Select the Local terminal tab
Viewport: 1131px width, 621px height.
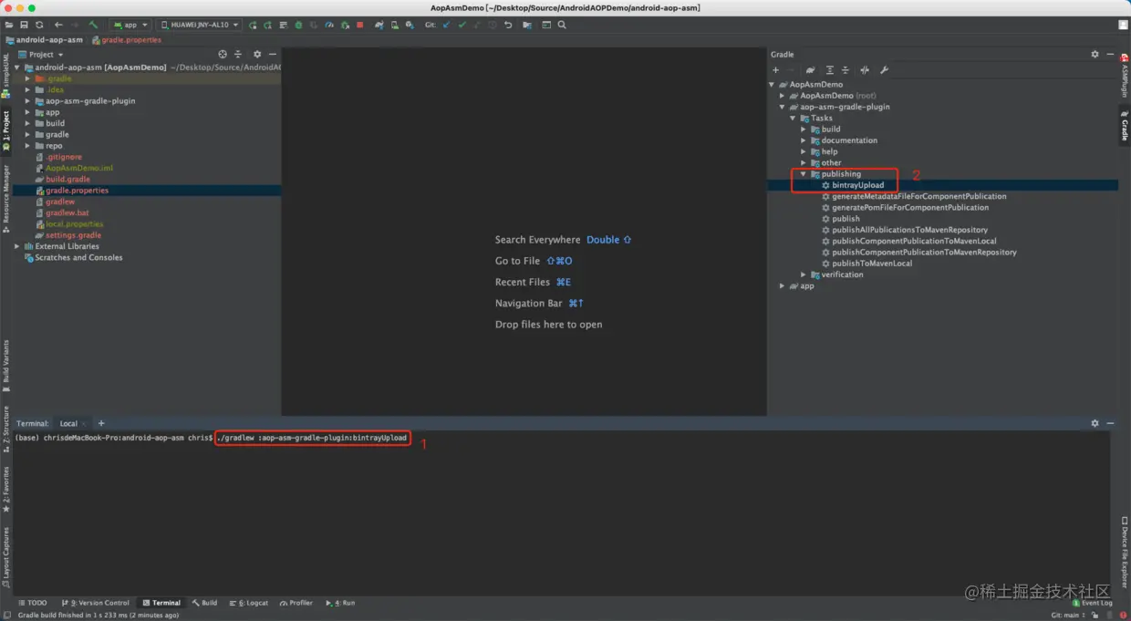(x=69, y=424)
